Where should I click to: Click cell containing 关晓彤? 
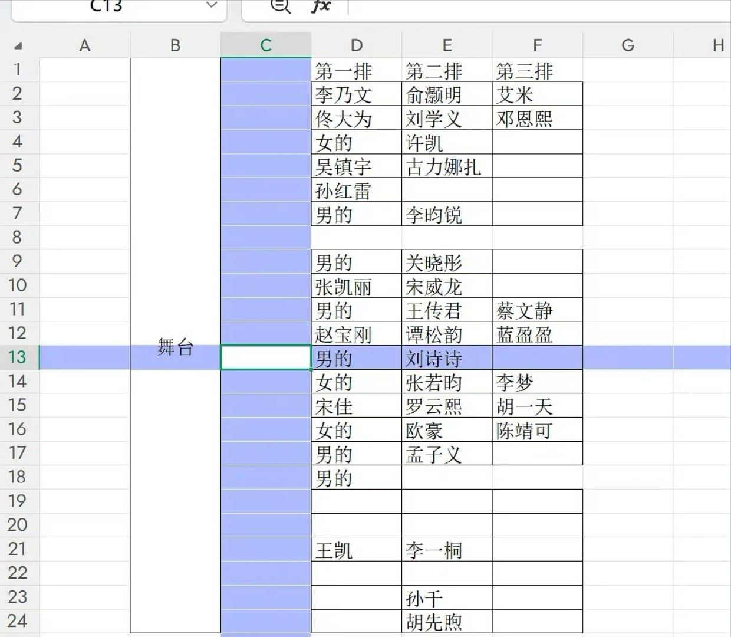[x=447, y=262]
